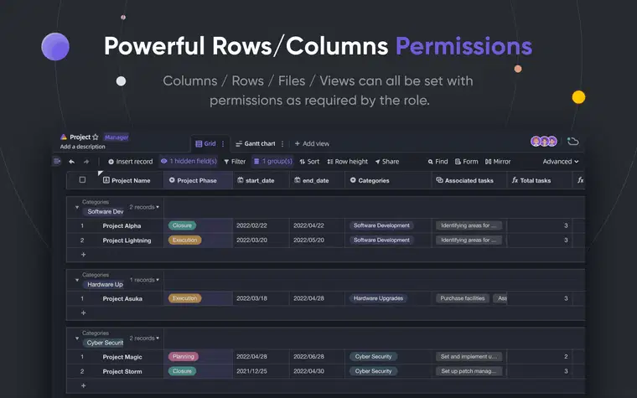Toggle the select-all rows checkbox
Viewport: 637px width, 398px height.
(x=82, y=179)
